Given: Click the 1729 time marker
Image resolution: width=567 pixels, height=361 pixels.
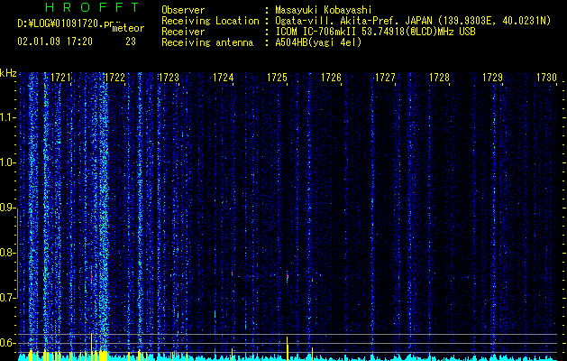Looking at the screenshot, I should [x=492, y=78].
